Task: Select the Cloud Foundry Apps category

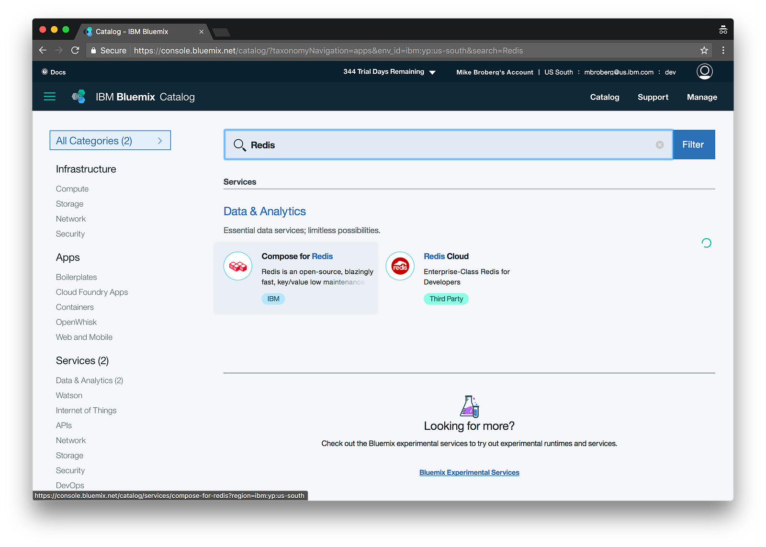Action: pos(92,292)
